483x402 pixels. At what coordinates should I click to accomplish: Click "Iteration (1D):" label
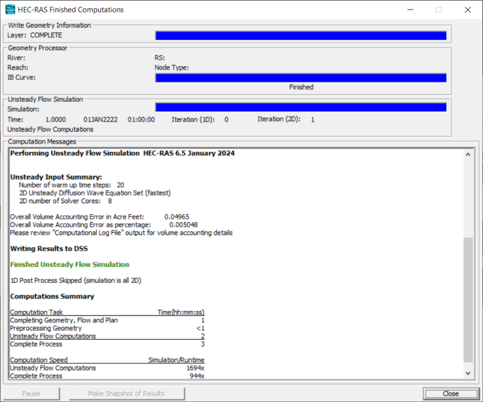tap(193, 120)
